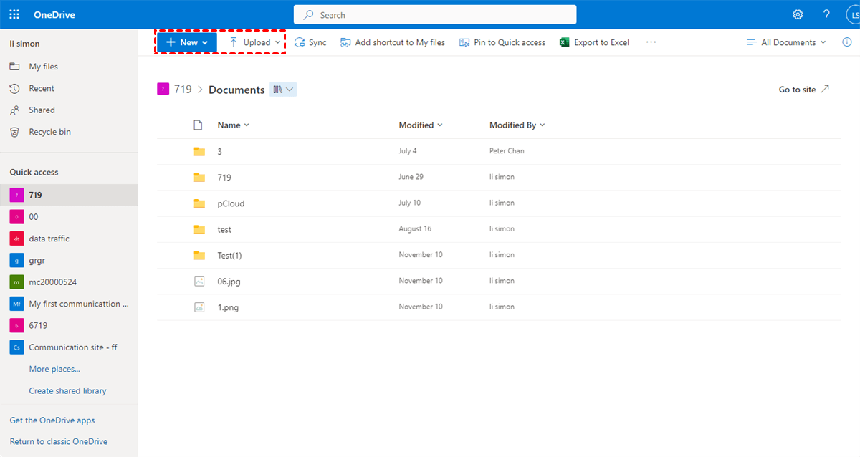Open the settings gear icon
This screenshot has width=860, height=457.
(798, 14)
